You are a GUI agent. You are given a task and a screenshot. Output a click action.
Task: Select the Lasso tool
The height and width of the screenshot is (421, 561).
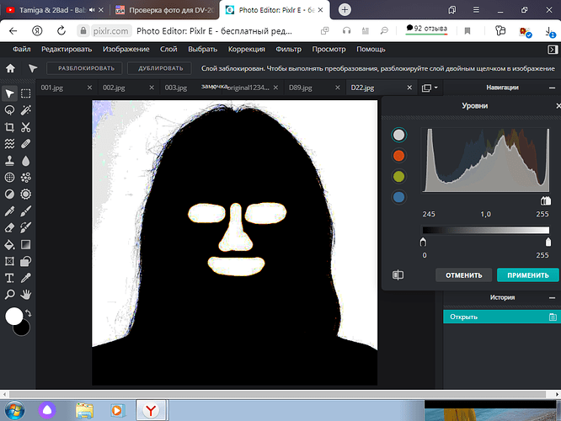(x=9, y=110)
